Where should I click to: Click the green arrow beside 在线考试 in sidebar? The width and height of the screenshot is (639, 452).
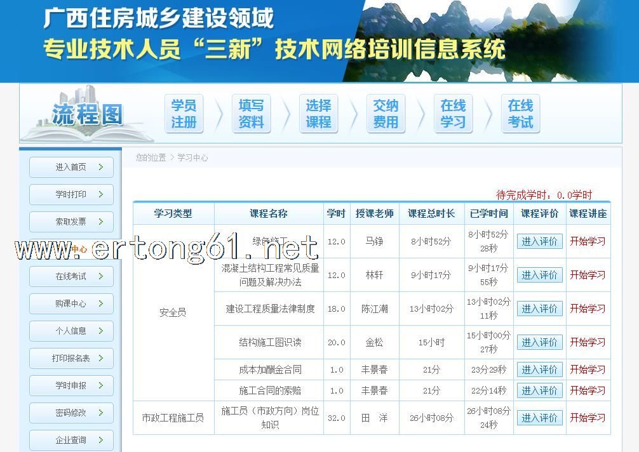(x=101, y=276)
